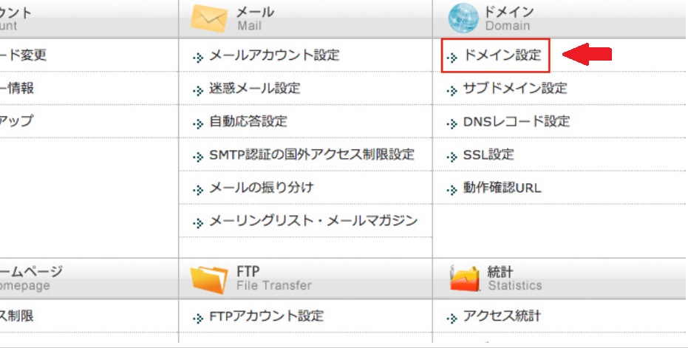Click arrow icon beside ドメイン設定
The height and width of the screenshot is (348, 688).
pyautogui.click(x=453, y=57)
